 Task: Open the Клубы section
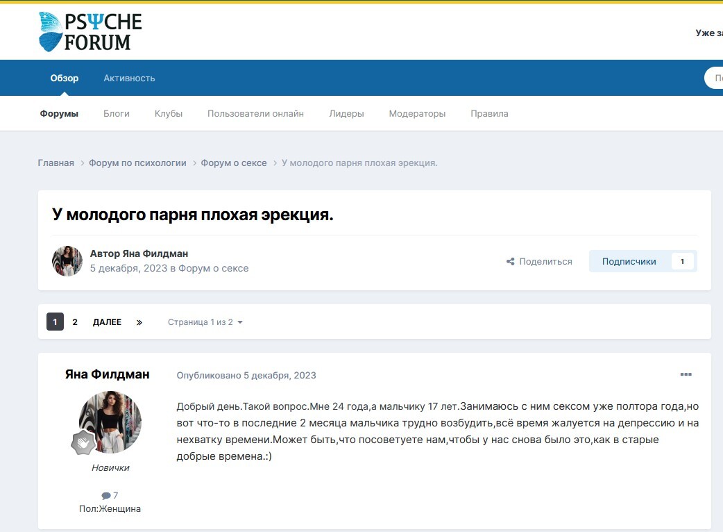(169, 113)
